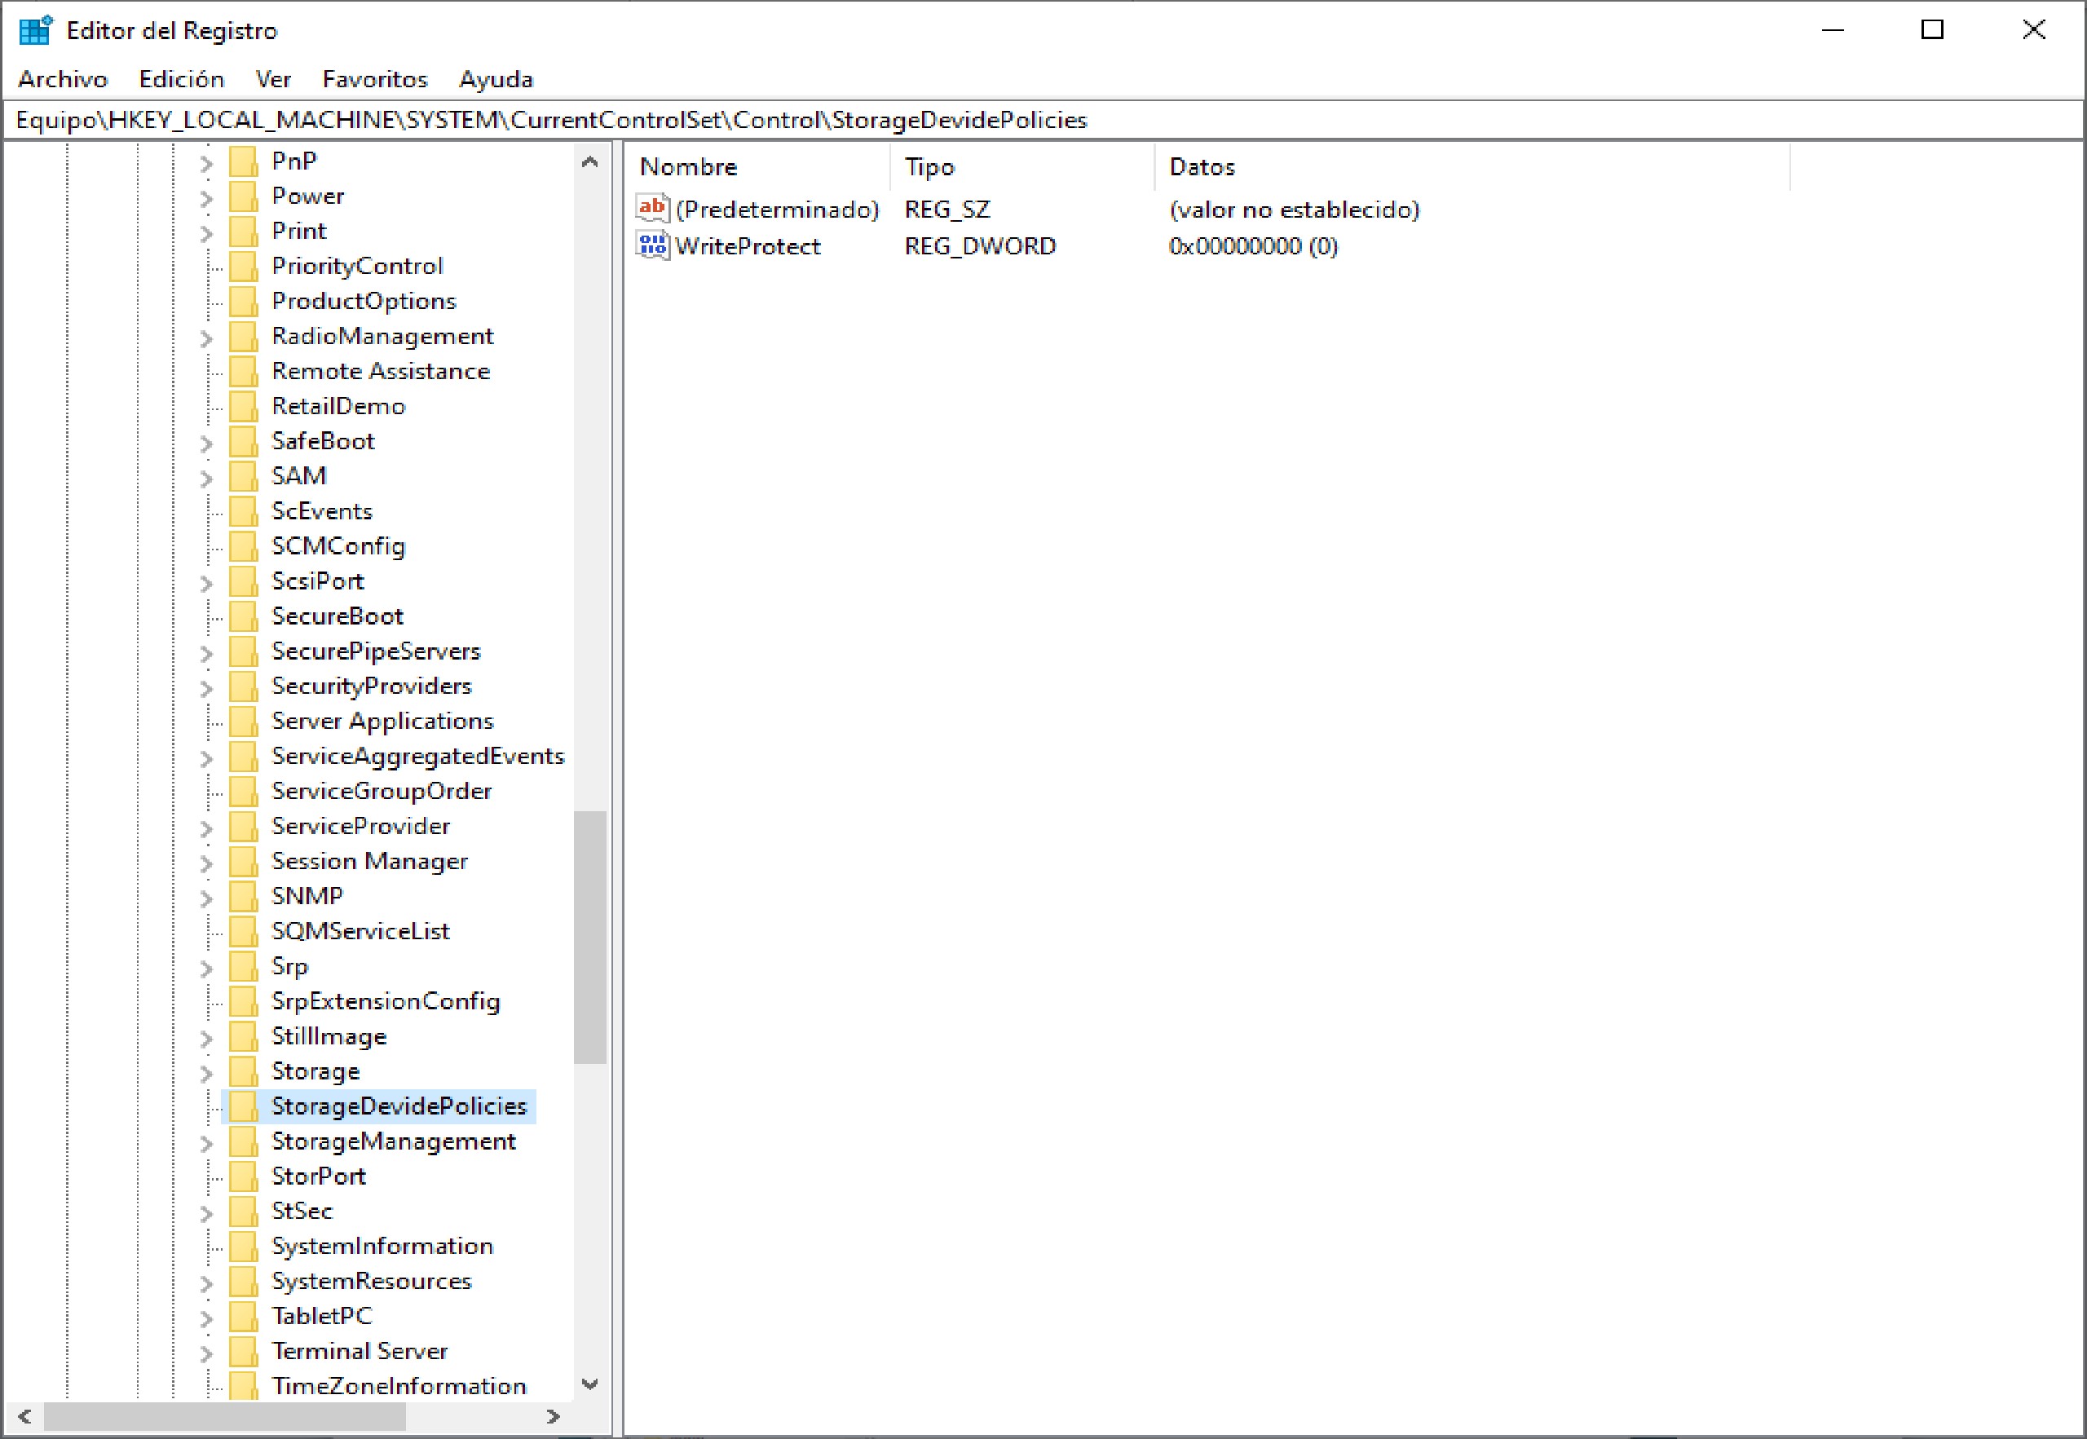Expand the Terminal Server key
Viewport: 2087px width, 1439px height.
[206, 1353]
